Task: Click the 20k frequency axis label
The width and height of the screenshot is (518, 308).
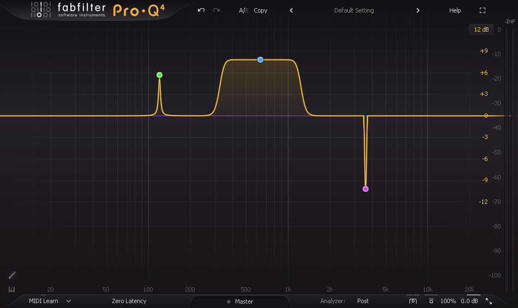Action: coord(469,289)
